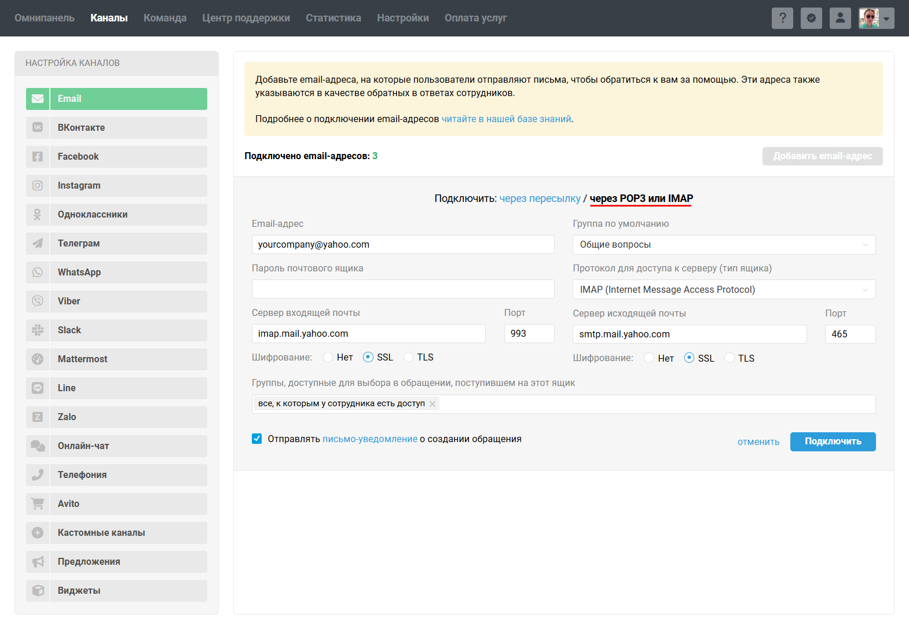Screen dimensions: 909x629
Task: Expand the Группа по умолчанию dropdown
Action: [x=724, y=245]
